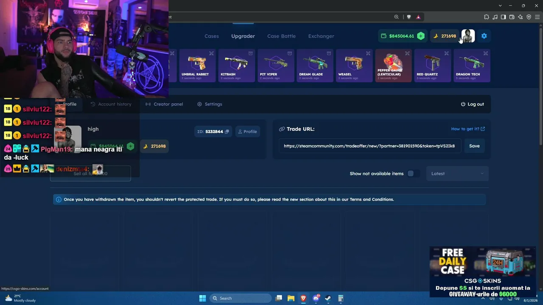Viewport: 543px width, 305px height.
Task: Click the Log out button
Action: coord(472,104)
